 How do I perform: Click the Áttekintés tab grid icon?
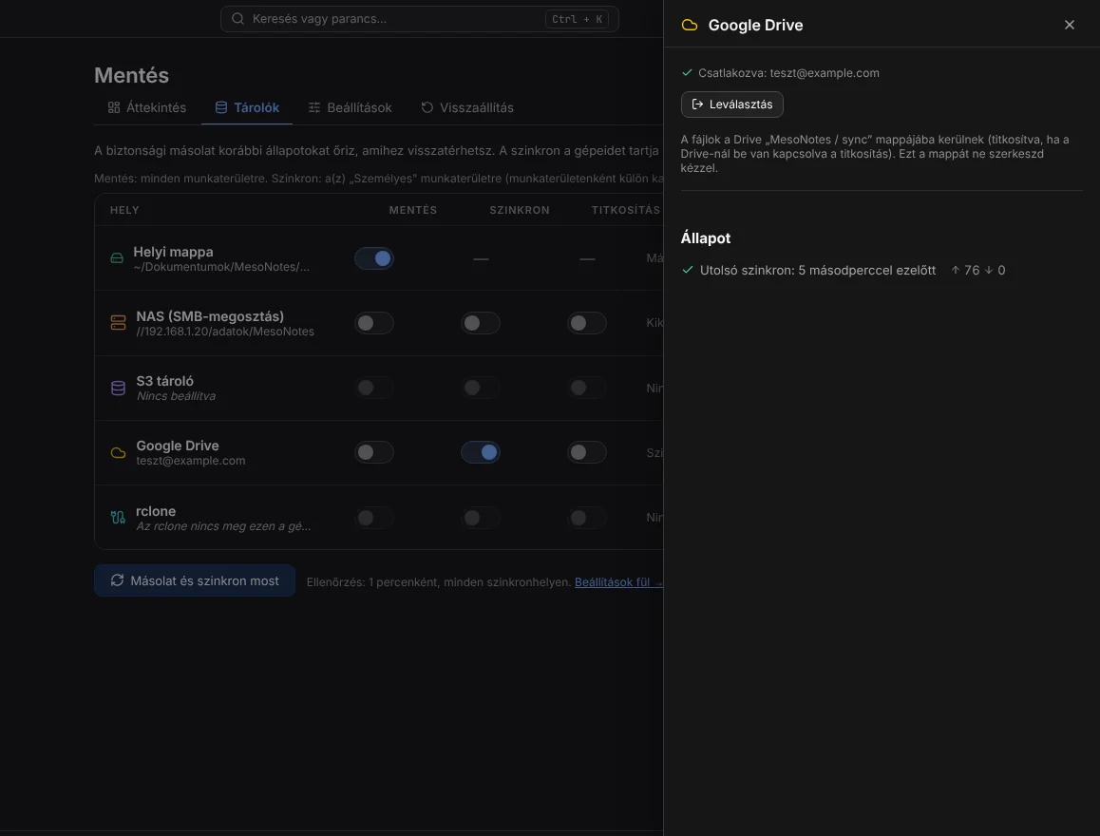point(114,107)
